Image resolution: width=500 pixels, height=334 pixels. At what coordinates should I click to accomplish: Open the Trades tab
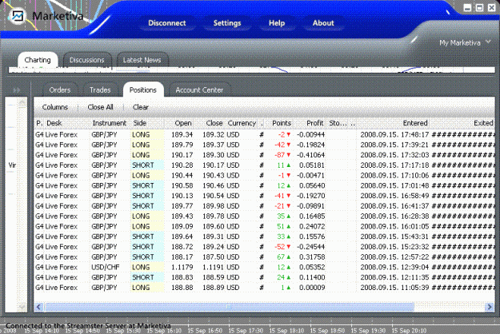tap(100, 89)
